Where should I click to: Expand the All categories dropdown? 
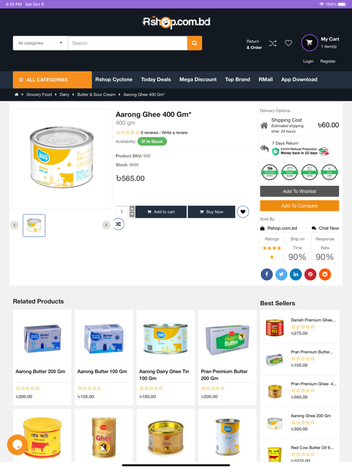40,43
